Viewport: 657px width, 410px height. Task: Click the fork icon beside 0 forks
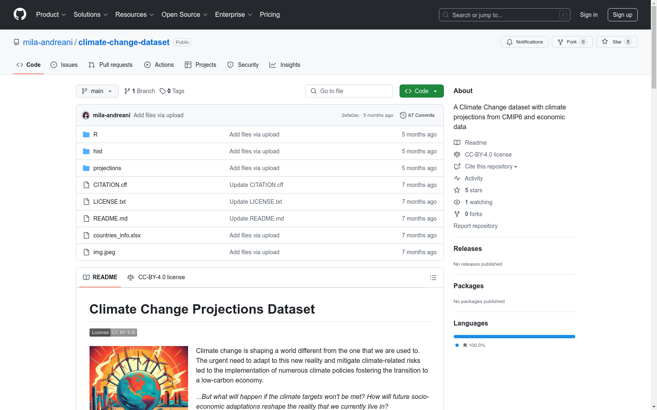tap(457, 214)
